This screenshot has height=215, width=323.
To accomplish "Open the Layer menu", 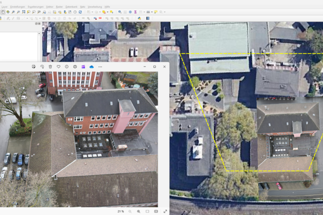I will [x=4, y=7].
